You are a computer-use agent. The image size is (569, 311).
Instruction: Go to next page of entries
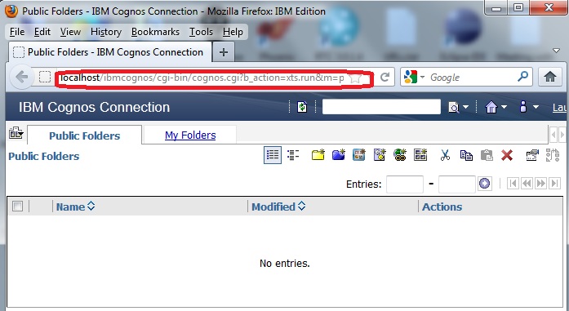540,184
